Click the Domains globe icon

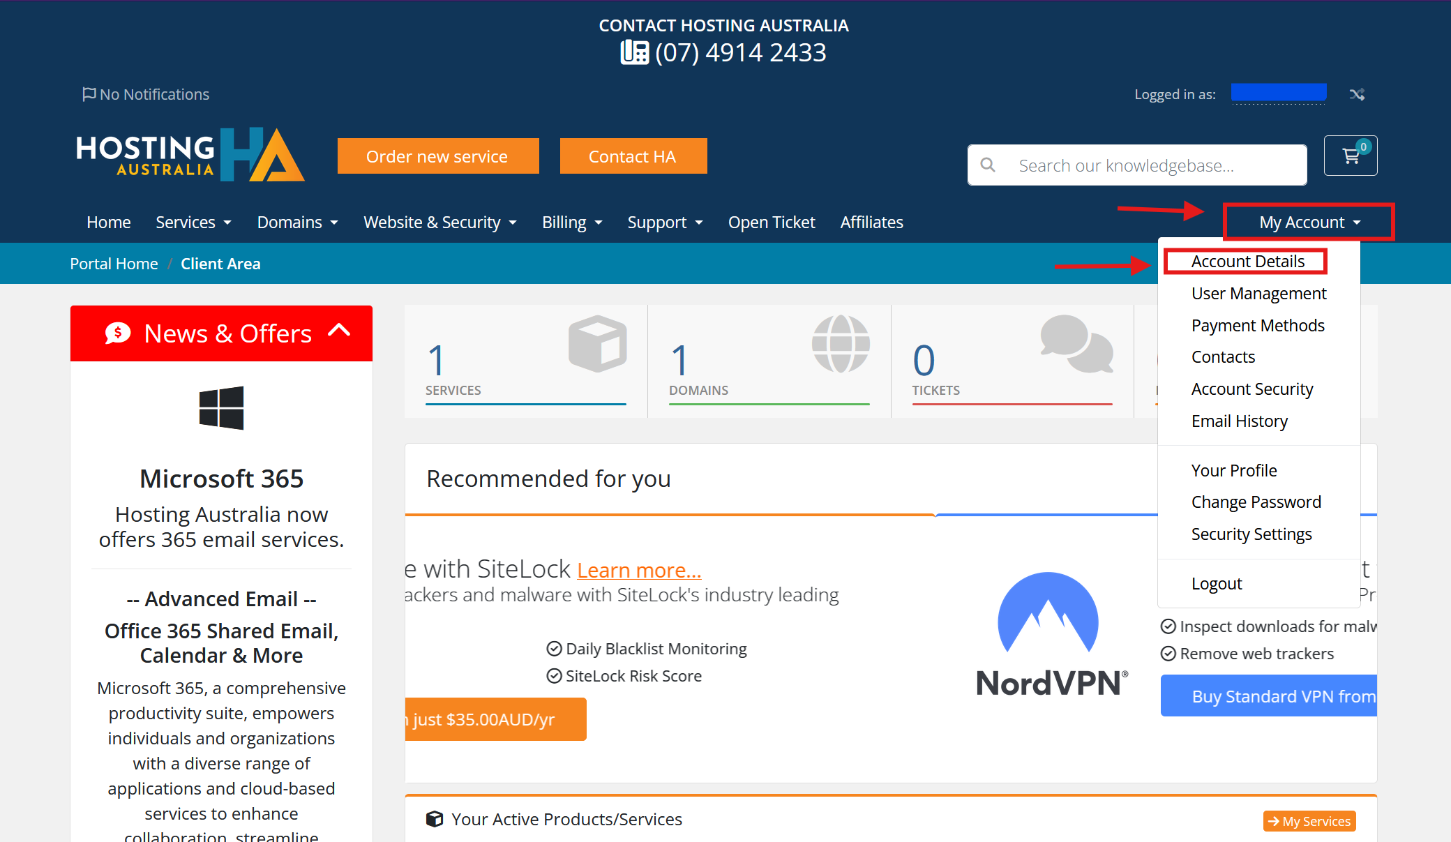click(841, 343)
